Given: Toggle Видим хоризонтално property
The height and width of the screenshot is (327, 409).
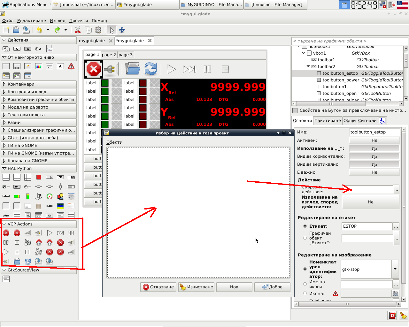Looking at the screenshot, I should [374, 156].
